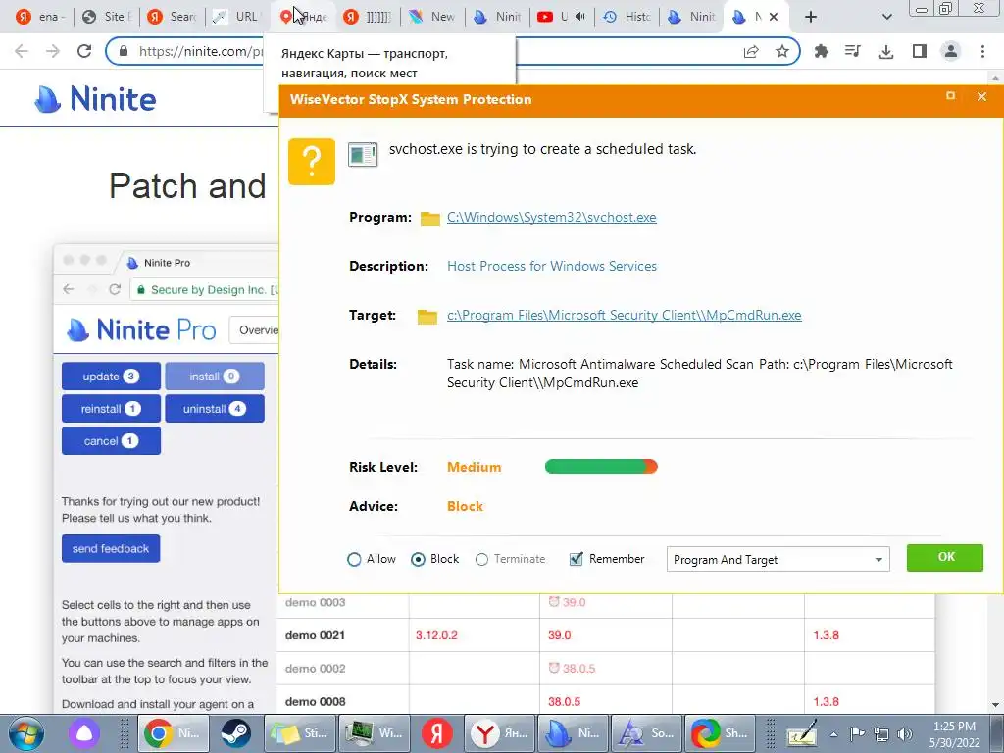Toggle the Chrome side panel
Viewport: 1004px width, 753px height.
tap(920, 51)
